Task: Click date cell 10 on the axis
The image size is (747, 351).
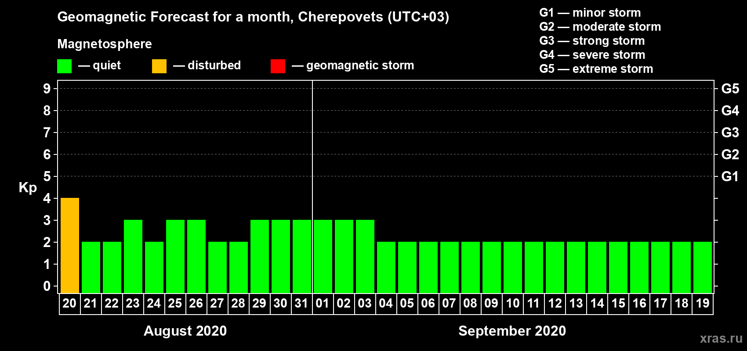Action: [512, 304]
